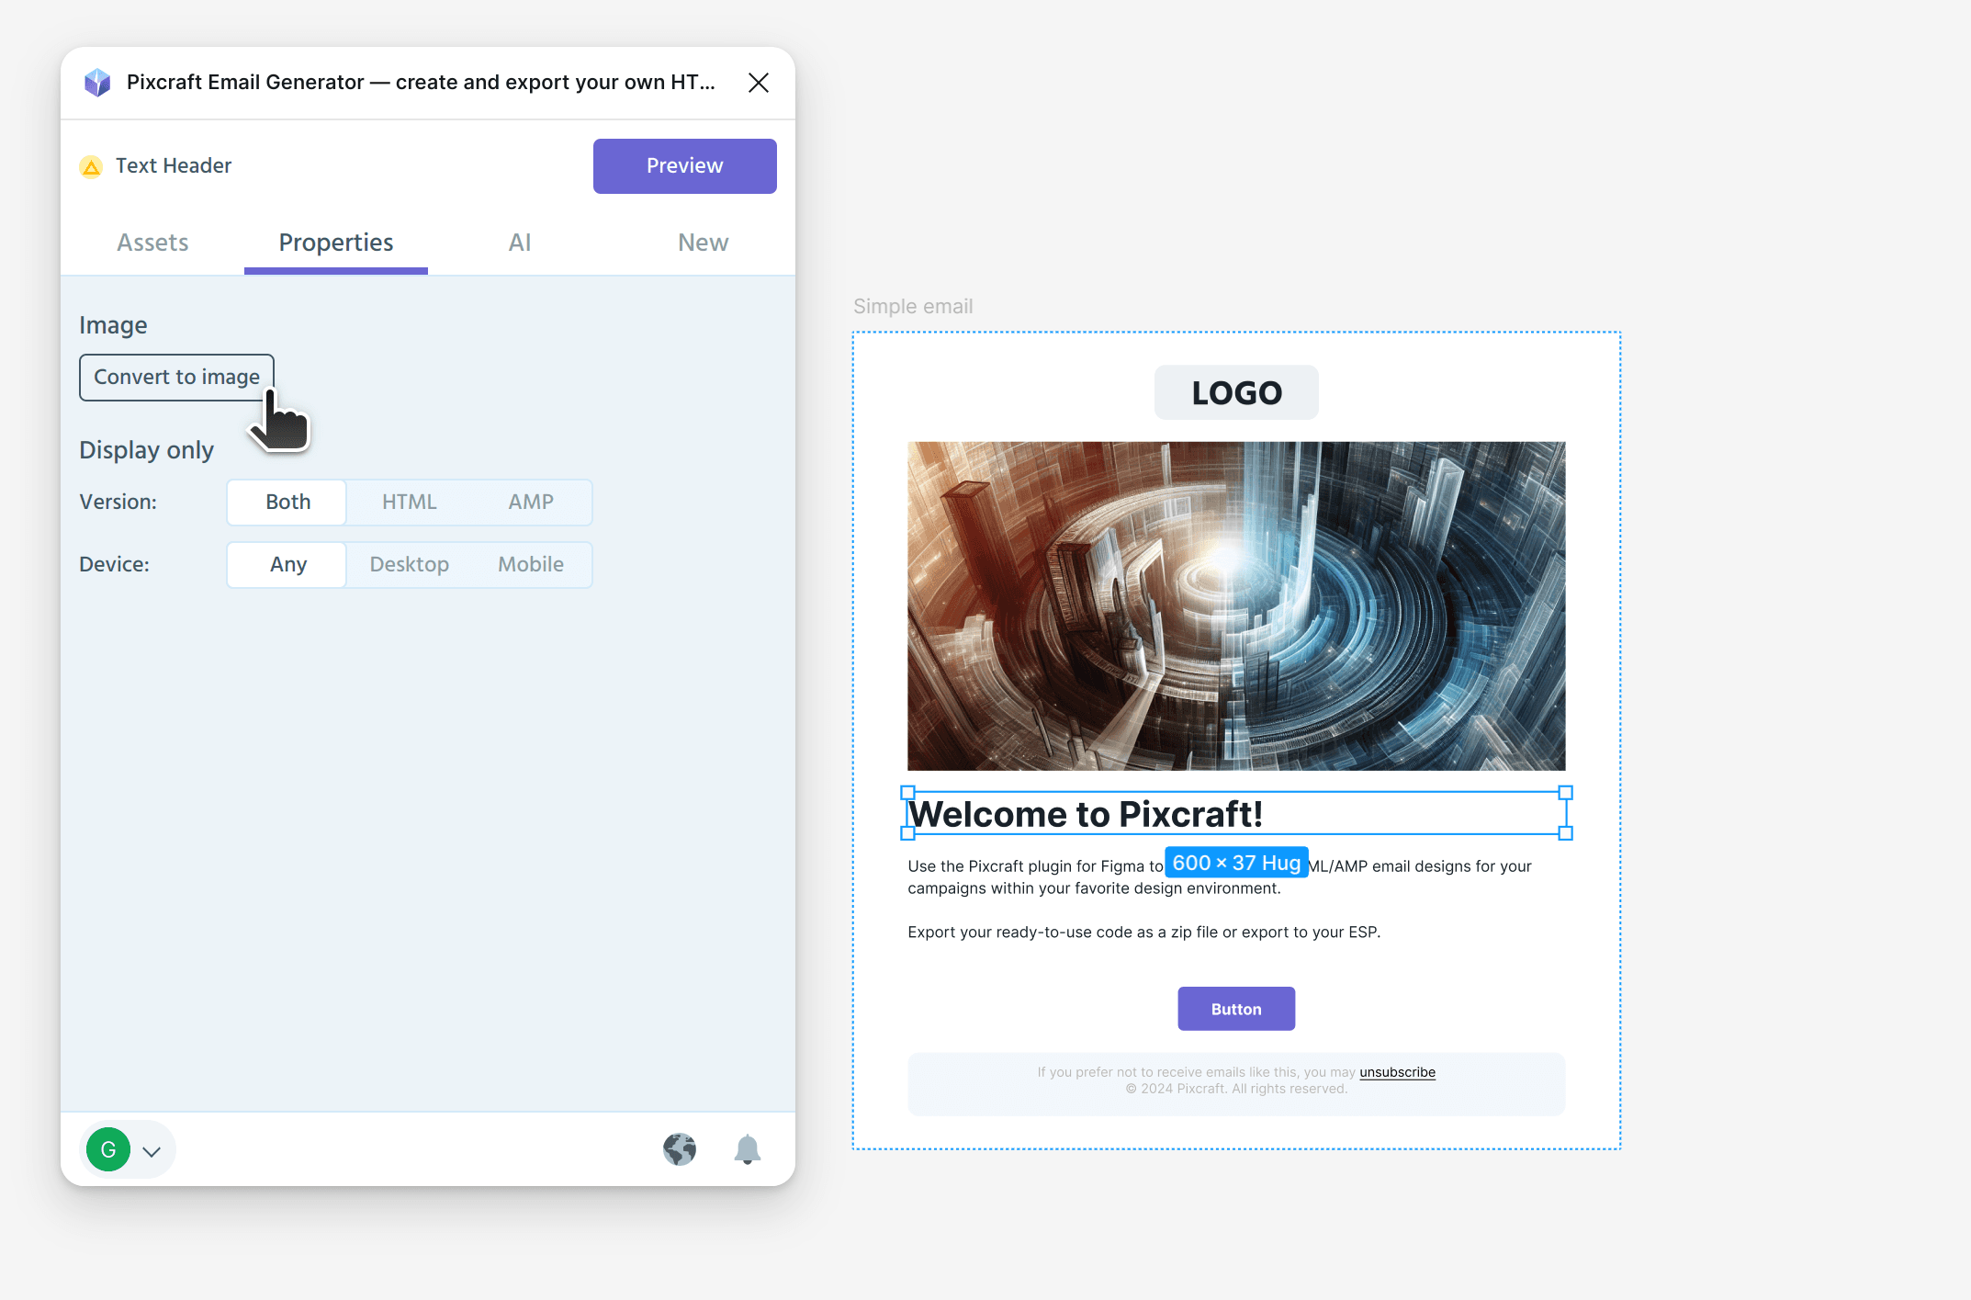Viewport: 1971px width, 1300px height.
Task: Click the Text Header label
Action: 174,166
